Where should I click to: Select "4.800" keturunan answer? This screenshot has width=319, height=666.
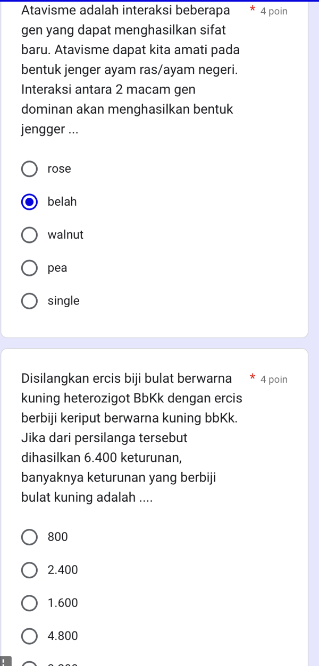29,636
